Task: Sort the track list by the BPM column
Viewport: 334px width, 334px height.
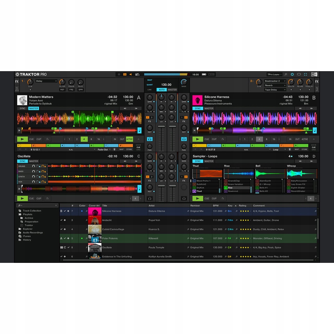Action: (215, 205)
